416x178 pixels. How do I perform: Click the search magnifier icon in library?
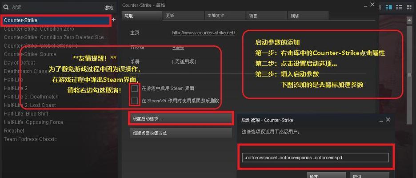click(x=6, y=8)
